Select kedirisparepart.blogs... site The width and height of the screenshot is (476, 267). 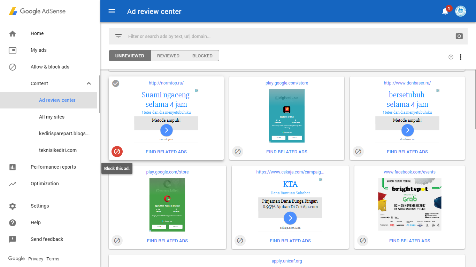pyautogui.click(x=64, y=133)
